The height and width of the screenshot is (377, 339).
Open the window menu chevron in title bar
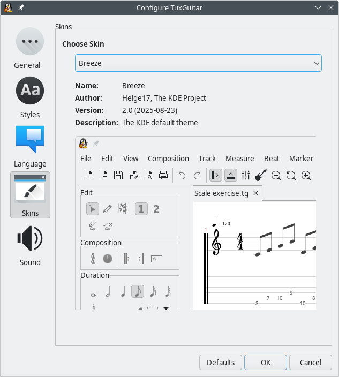point(318,7)
